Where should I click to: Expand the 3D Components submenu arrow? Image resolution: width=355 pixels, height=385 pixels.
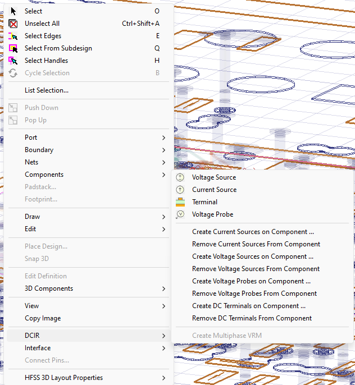tap(163, 288)
